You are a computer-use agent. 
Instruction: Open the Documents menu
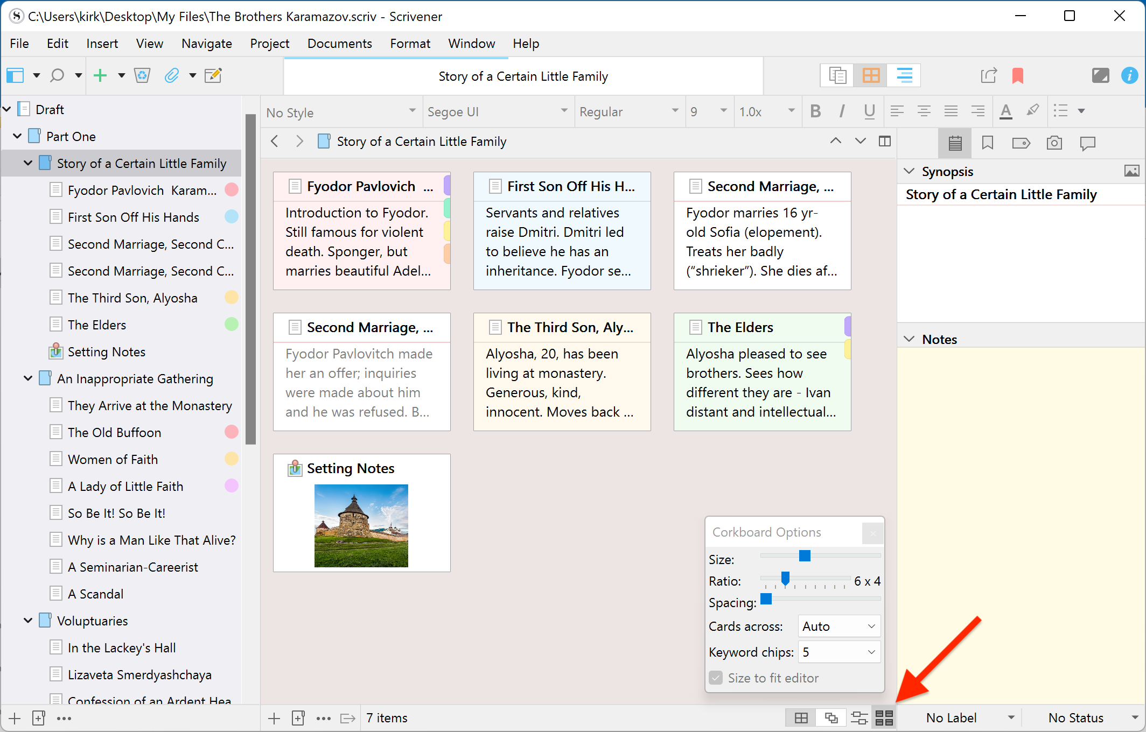click(x=339, y=44)
